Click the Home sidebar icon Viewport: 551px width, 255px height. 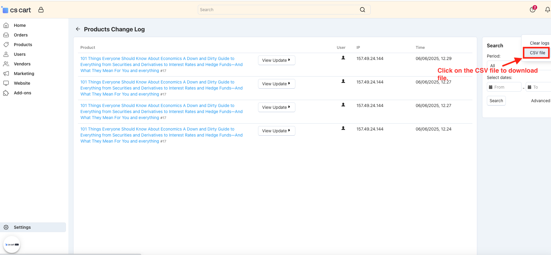click(x=6, y=25)
